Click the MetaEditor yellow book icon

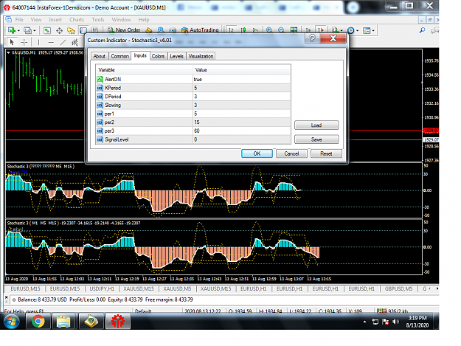pyautogui.click(x=149, y=30)
